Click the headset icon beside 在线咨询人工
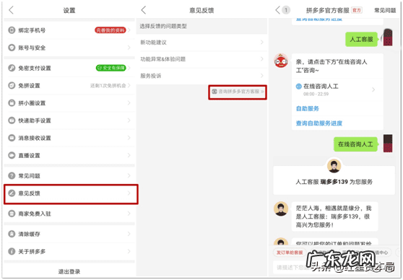 coord(299,87)
